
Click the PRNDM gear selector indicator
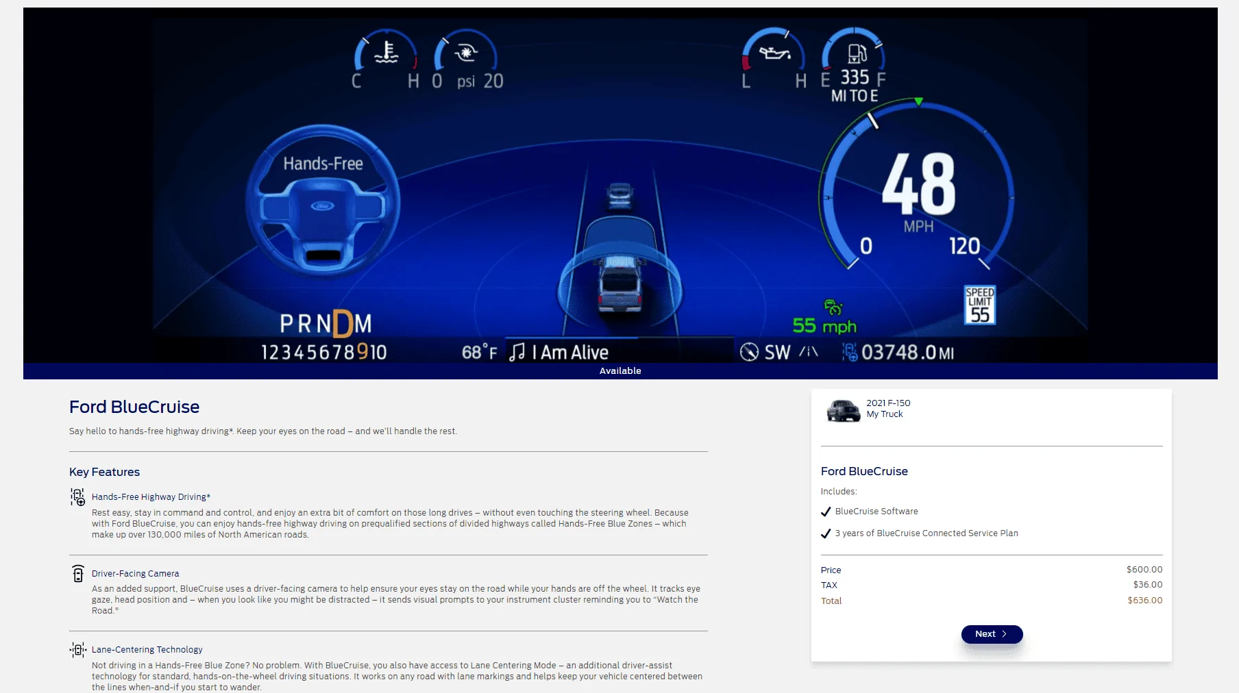click(326, 323)
